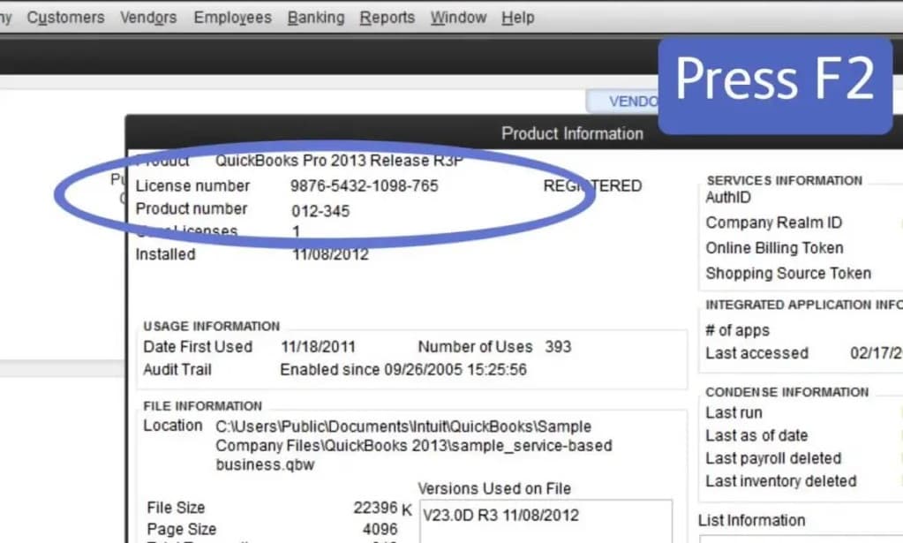Click the Product Information dialog title

coord(572,133)
